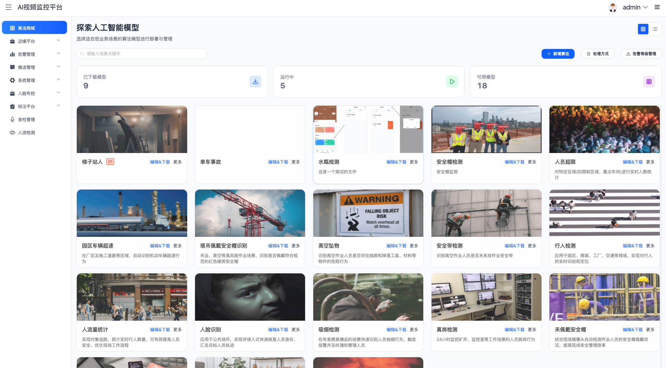Click the hamburger menu icon in header
The image size is (666, 368).
pyautogui.click(x=8, y=7)
